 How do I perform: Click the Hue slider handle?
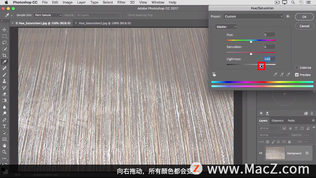click(251, 42)
